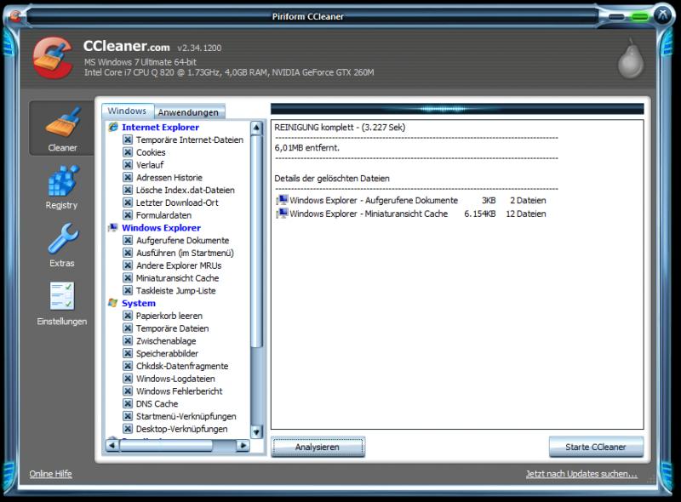The height and width of the screenshot is (502, 681).
Task: Toggle Startmenü-Verknüpfungen checkbox
Action: point(127,416)
